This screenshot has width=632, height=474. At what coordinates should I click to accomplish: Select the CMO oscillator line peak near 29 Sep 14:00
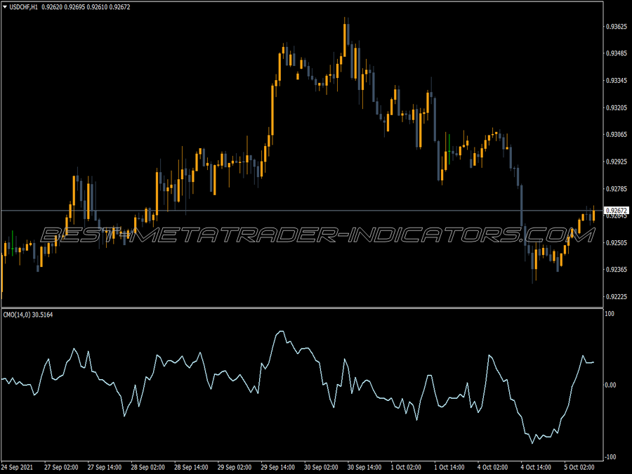coord(280,331)
